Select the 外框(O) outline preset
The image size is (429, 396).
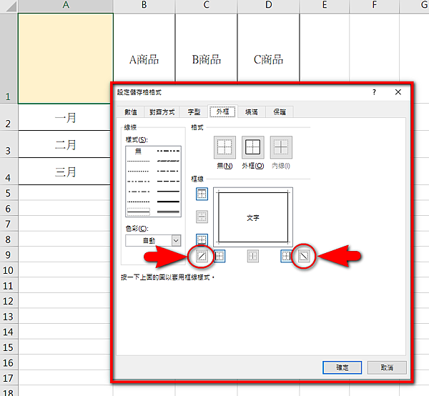(253, 147)
